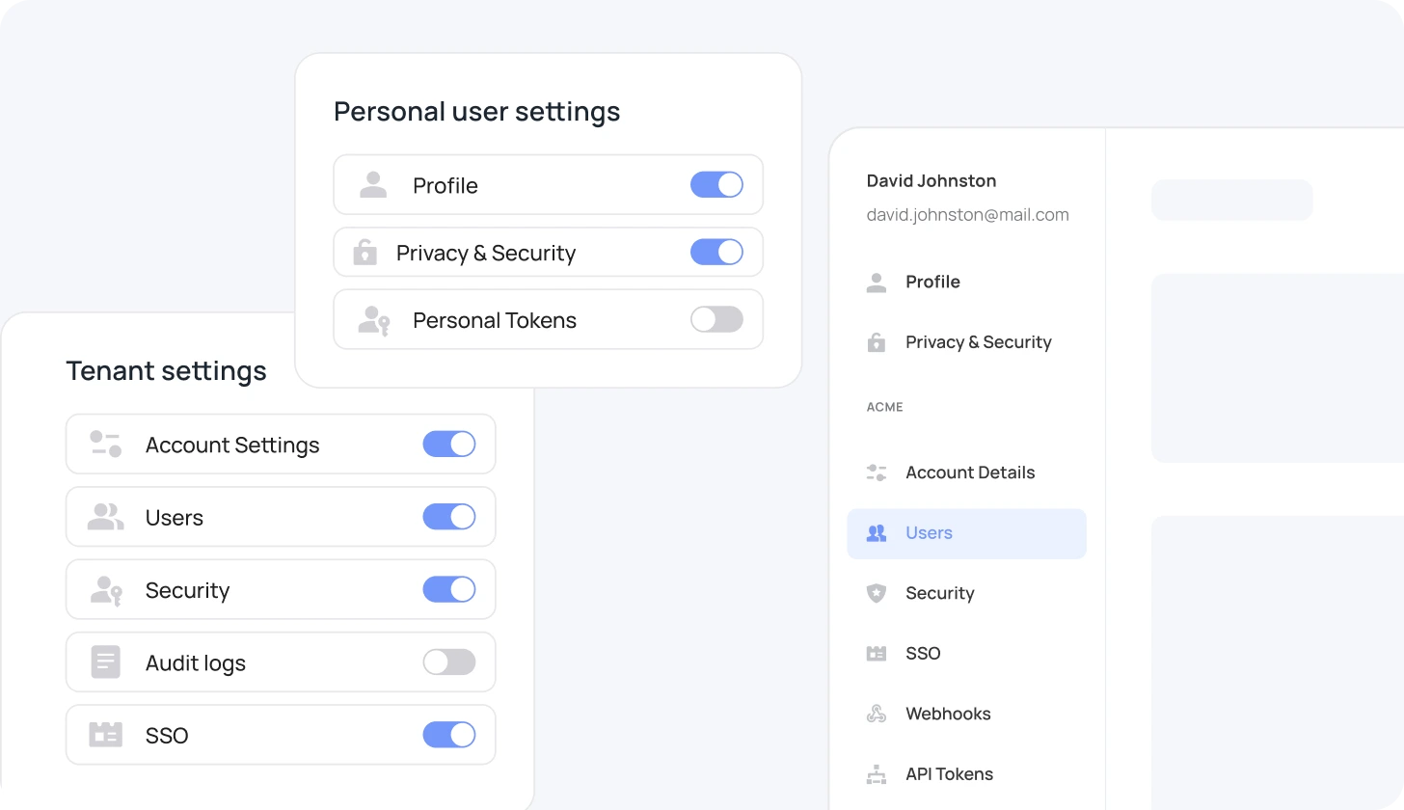Screen dimensions: 1404x810
Task: Go to API Tokens in sidebar
Action: (x=949, y=774)
